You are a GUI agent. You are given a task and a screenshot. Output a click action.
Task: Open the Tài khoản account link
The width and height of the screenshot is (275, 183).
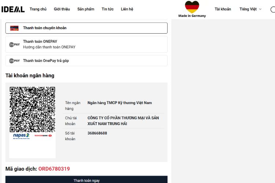[x=223, y=9]
